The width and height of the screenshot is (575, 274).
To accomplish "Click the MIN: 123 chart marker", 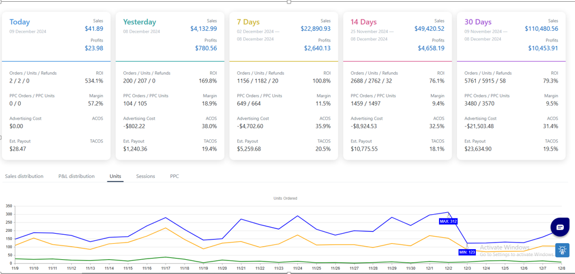I will [x=467, y=252].
